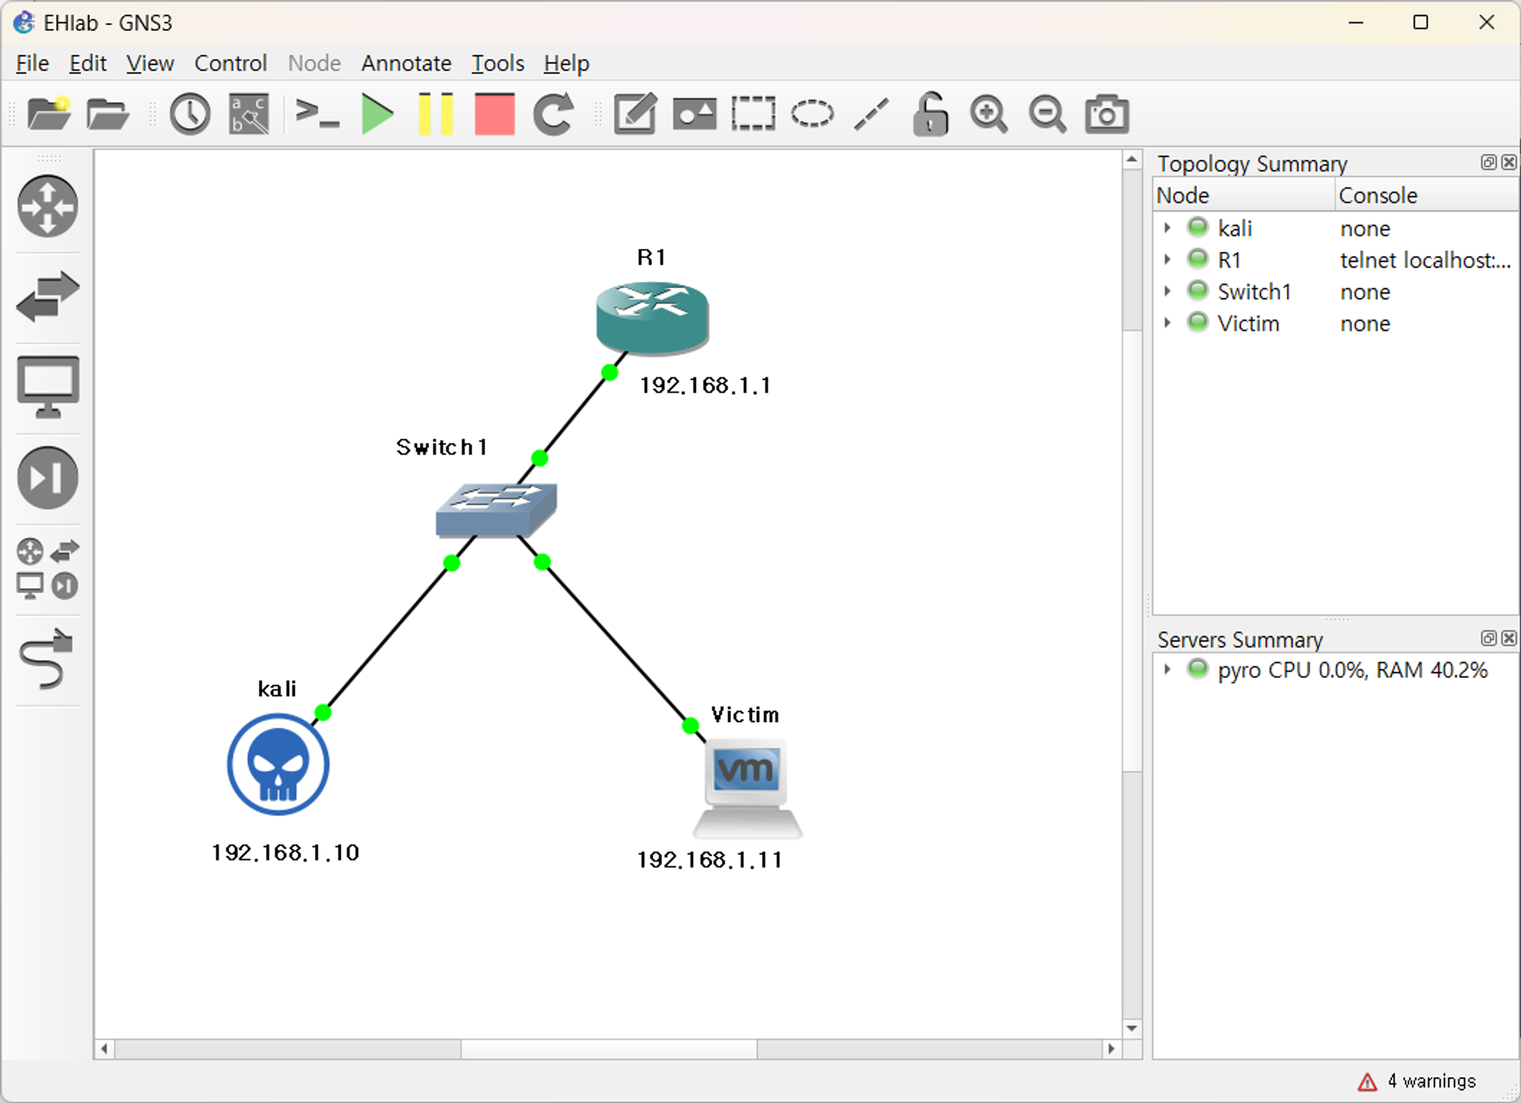Stop all nodes with red square button
This screenshot has height=1103, width=1521.
point(494,115)
